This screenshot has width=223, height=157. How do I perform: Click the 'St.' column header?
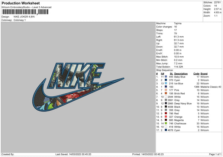[x=171, y=74]
